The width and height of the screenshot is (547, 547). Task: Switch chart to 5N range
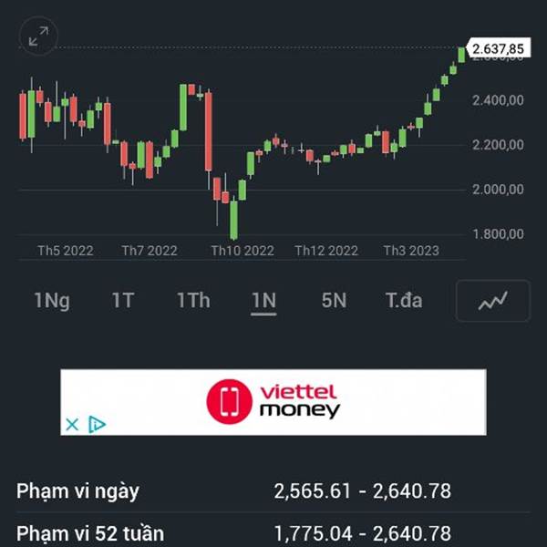334,301
